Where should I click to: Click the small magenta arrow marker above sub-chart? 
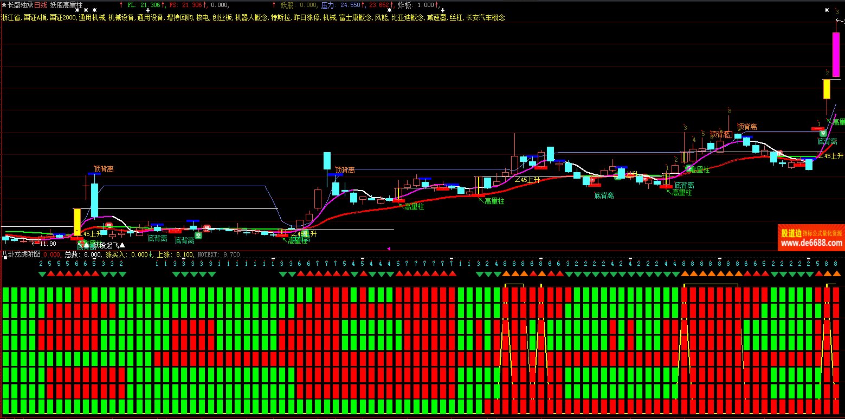coord(388,248)
